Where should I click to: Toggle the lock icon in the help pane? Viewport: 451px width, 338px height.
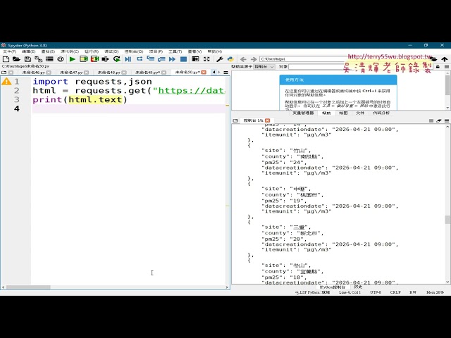tap(438, 67)
